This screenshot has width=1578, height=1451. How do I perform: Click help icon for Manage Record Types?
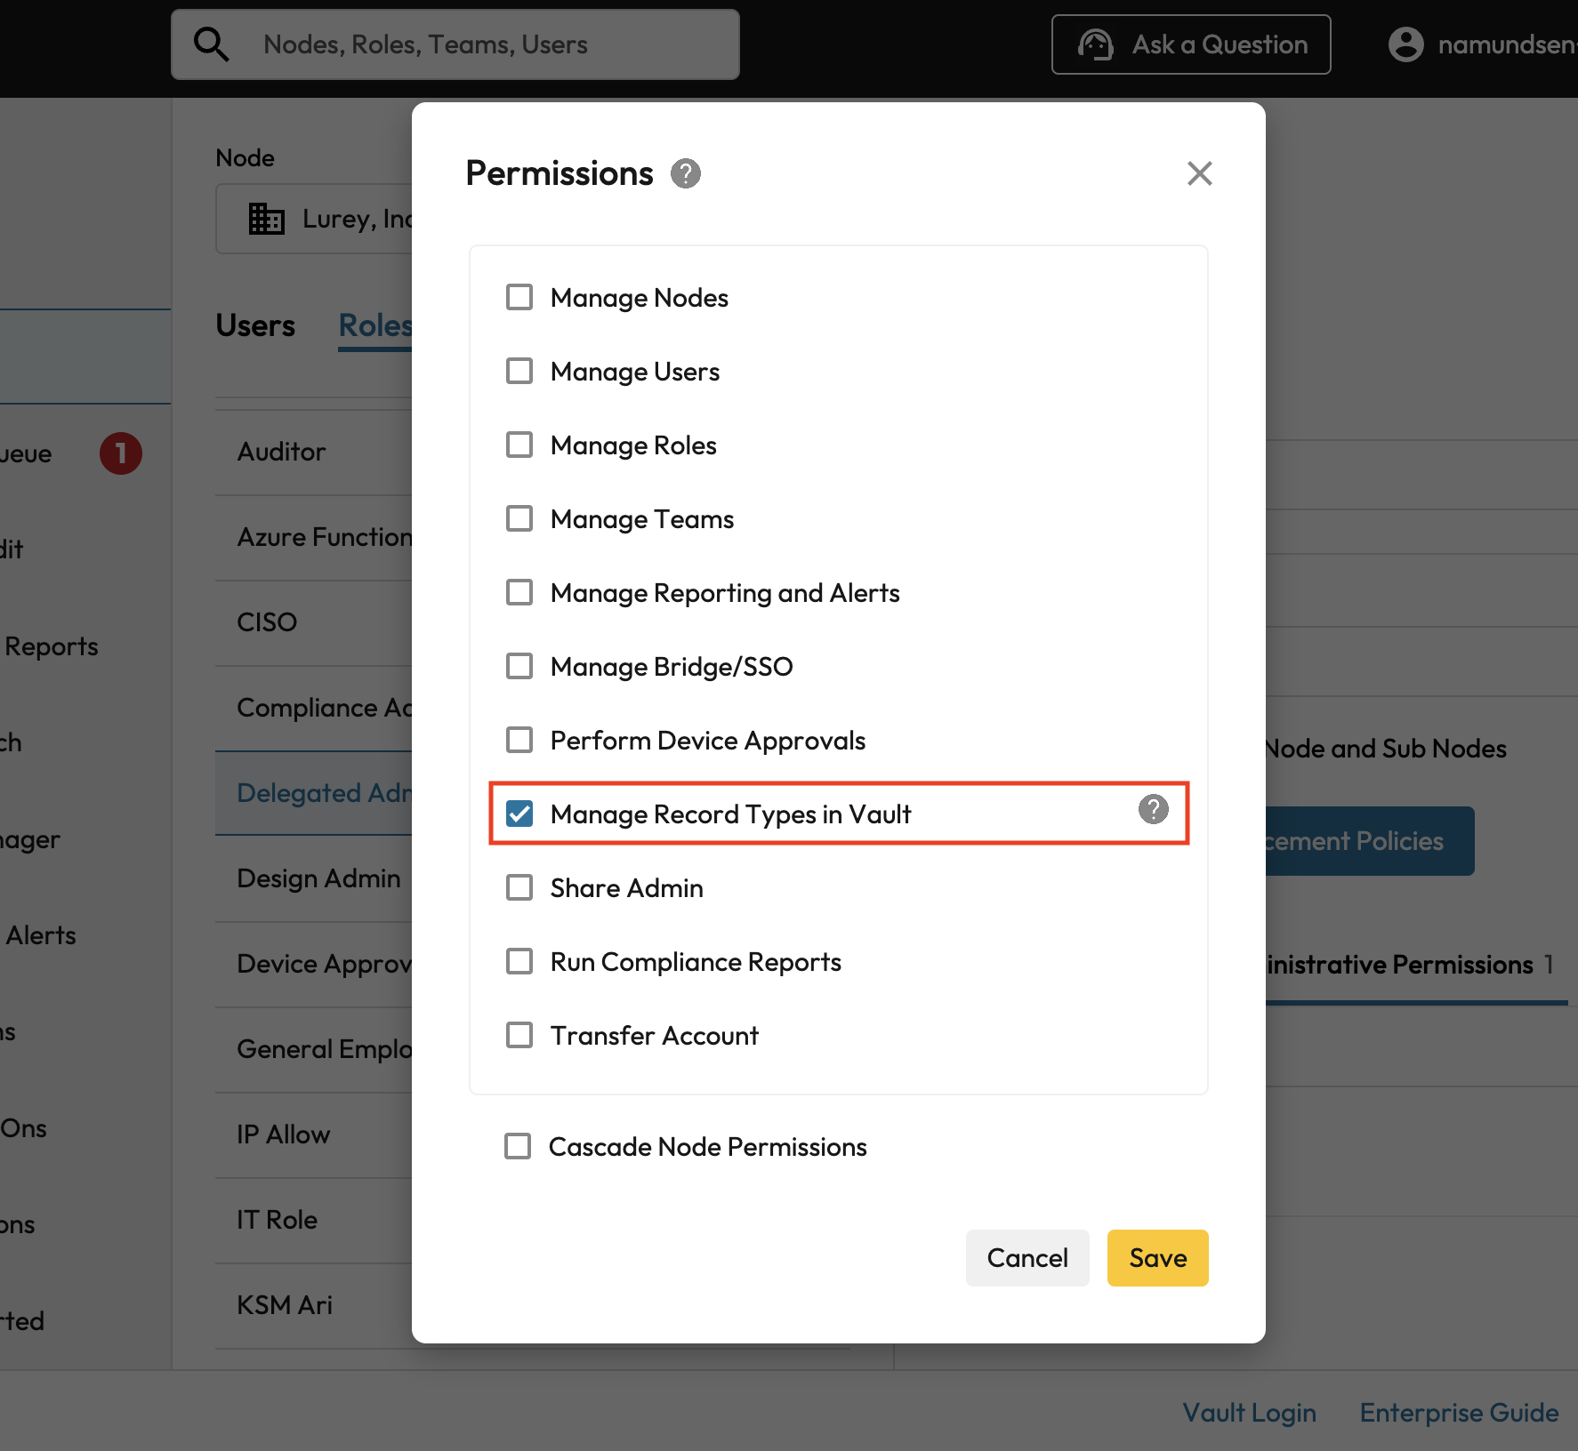click(1153, 809)
